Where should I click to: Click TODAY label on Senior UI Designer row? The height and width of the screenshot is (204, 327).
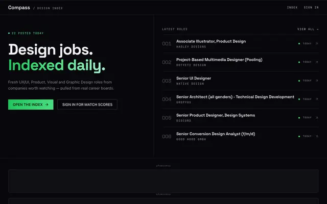click(x=307, y=81)
